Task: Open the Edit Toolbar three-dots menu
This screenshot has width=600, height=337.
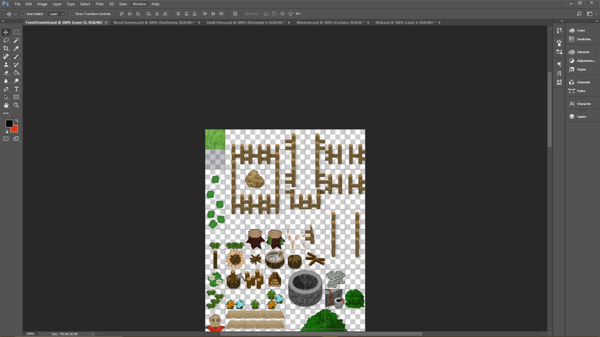Action: 6,113
